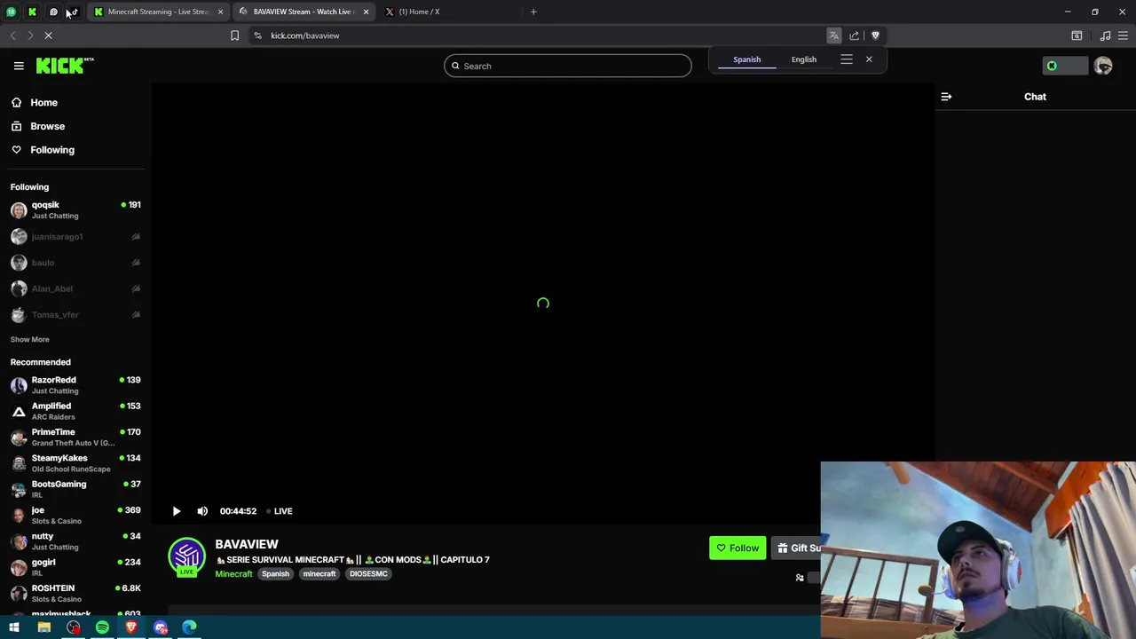1136x639 pixels.
Task: Click the share page icon
Action: [x=855, y=35]
